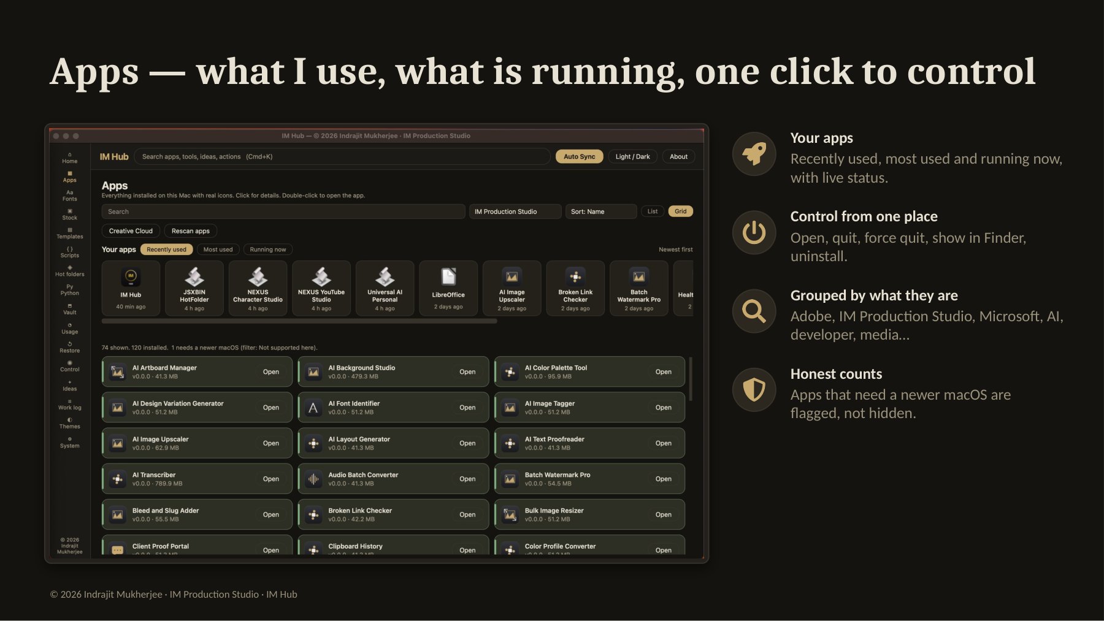This screenshot has width=1104, height=621.
Task: Open the Python section in the sidebar
Action: 69,290
